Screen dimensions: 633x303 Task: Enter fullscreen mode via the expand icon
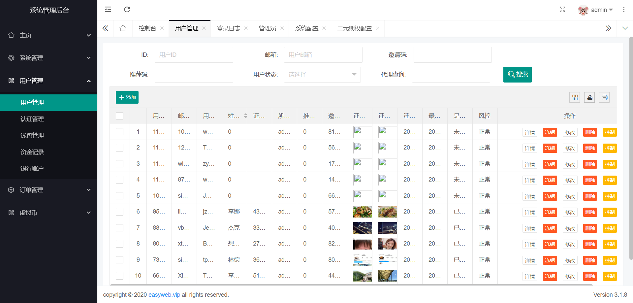point(562,10)
